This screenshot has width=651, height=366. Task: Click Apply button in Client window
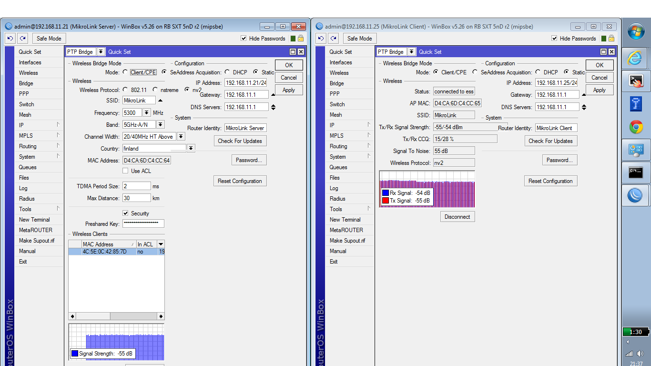pyautogui.click(x=600, y=90)
